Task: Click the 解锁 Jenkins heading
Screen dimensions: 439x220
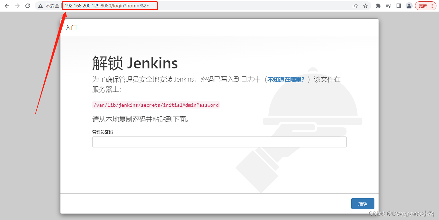Action: click(135, 63)
